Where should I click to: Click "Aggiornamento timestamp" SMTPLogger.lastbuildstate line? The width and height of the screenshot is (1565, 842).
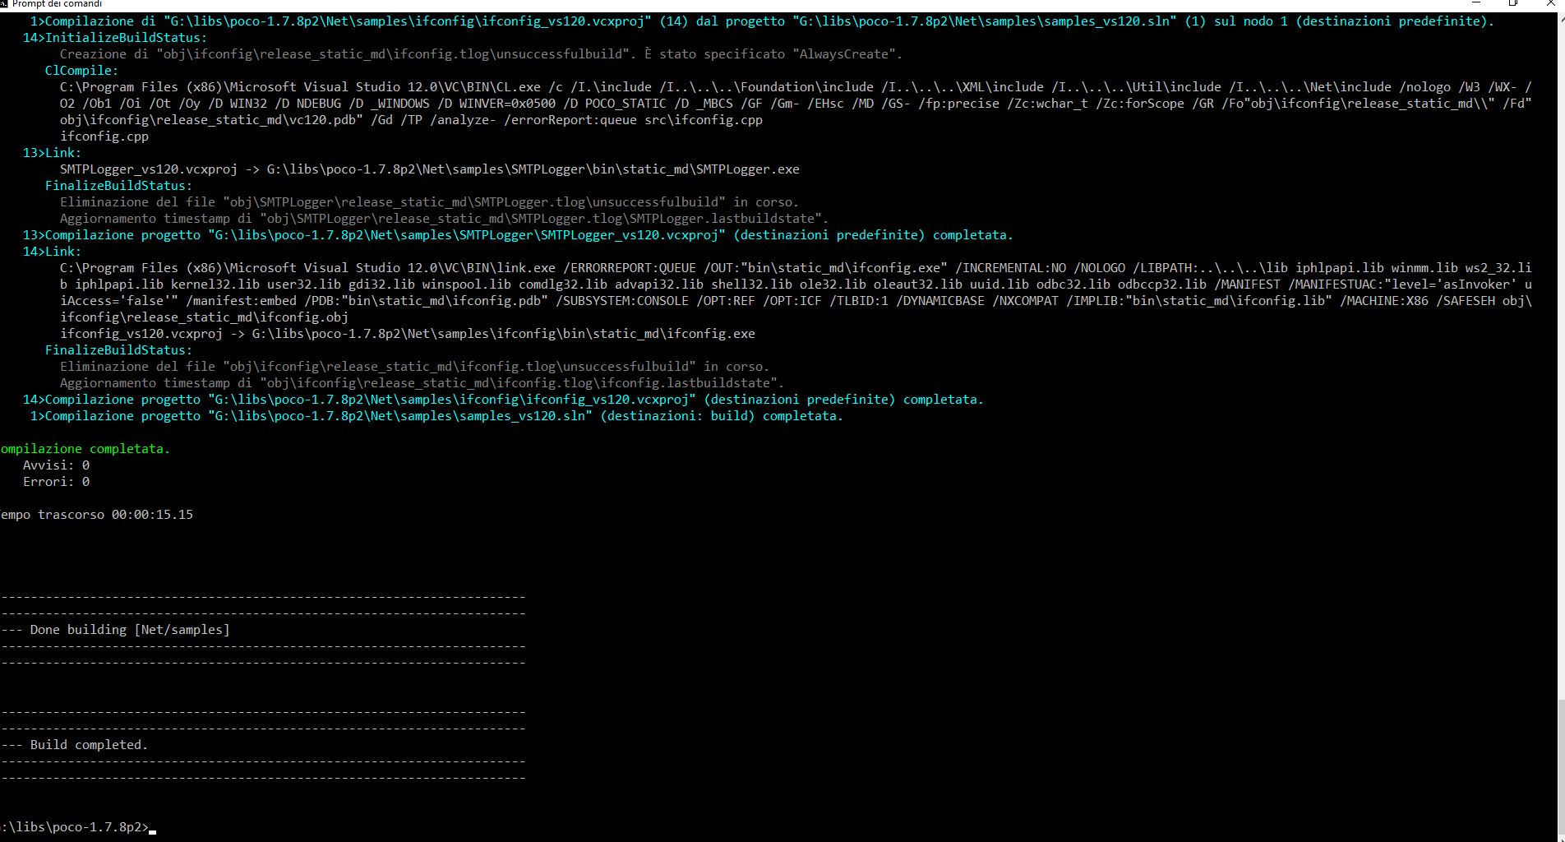pyautogui.click(x=444, y=219)
